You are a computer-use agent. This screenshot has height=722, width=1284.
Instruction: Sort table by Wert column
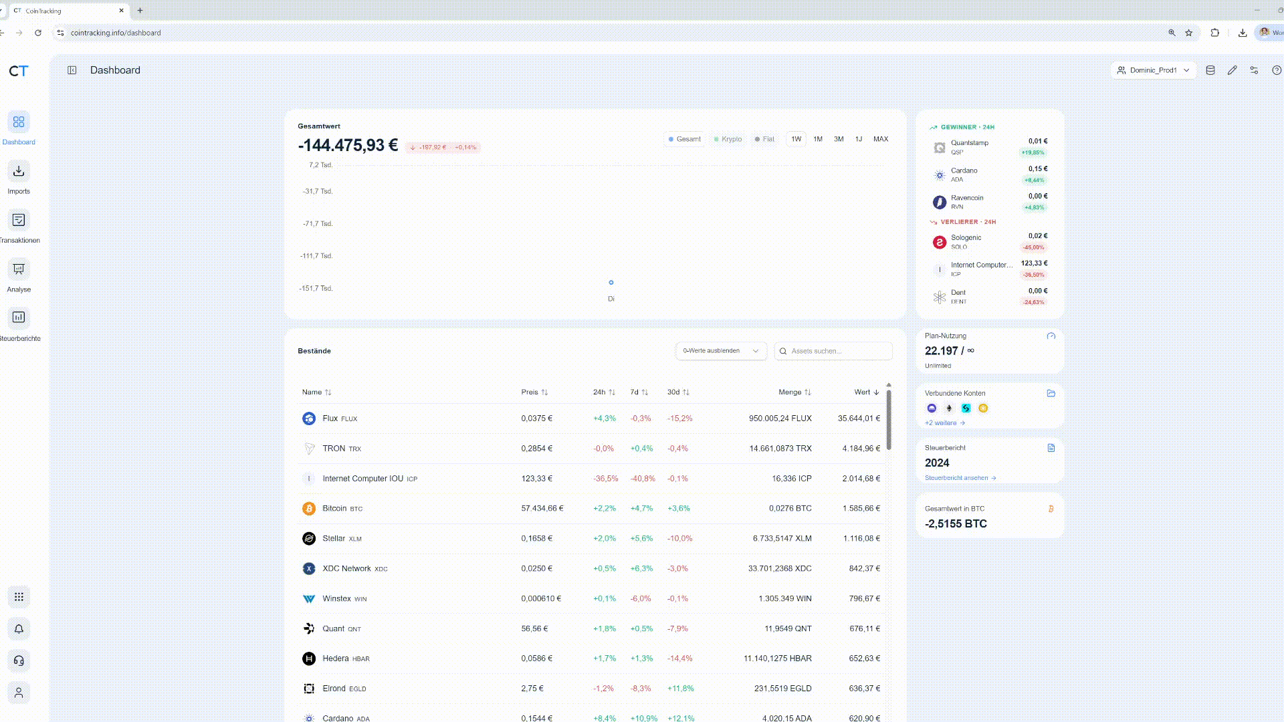point(867,392)
